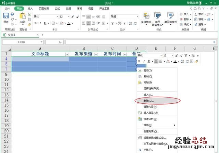Viewport: 219px width, 153px height.
Task: Click the fx insert function icon
Action: pos(60,42)
